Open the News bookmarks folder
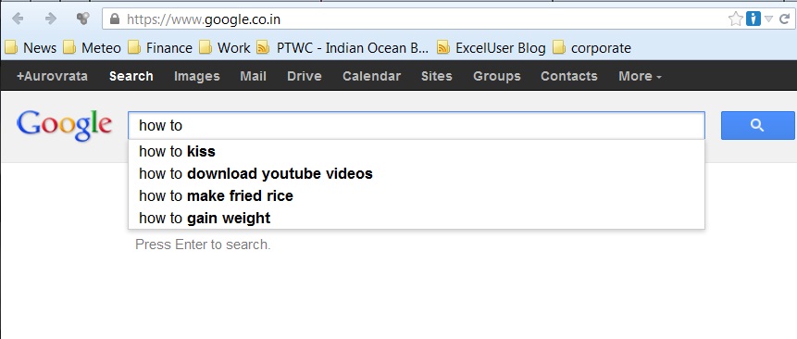Image resolution: width=797 pixels, height=339 pixels. [x=31, y=48]
